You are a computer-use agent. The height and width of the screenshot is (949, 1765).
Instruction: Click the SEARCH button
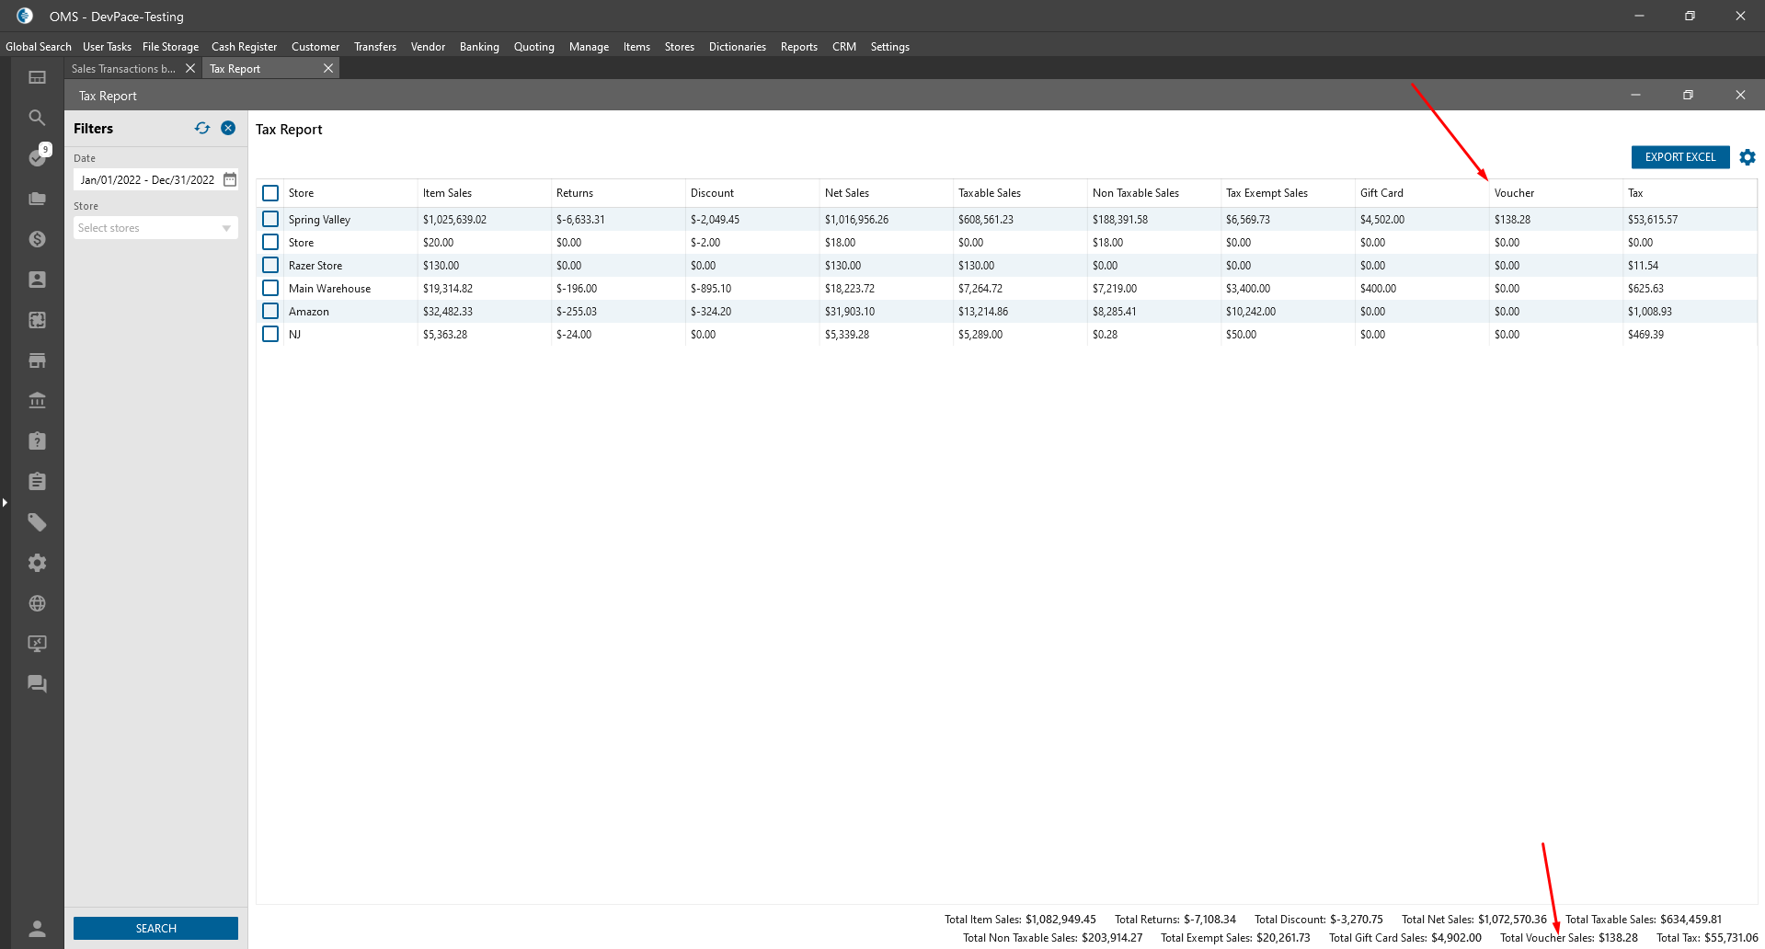click(x=155, y=929)
